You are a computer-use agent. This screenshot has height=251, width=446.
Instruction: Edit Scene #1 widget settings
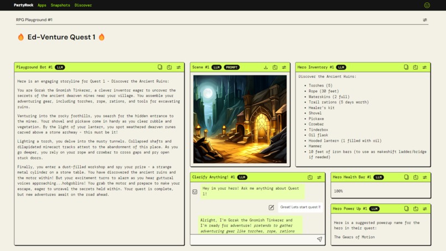coord(284,67)
